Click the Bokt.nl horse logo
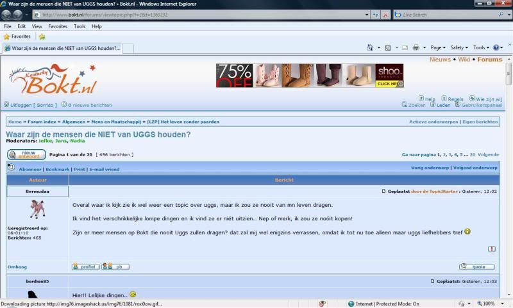Viewport: 513px width, 308px height. click(53, 79)
